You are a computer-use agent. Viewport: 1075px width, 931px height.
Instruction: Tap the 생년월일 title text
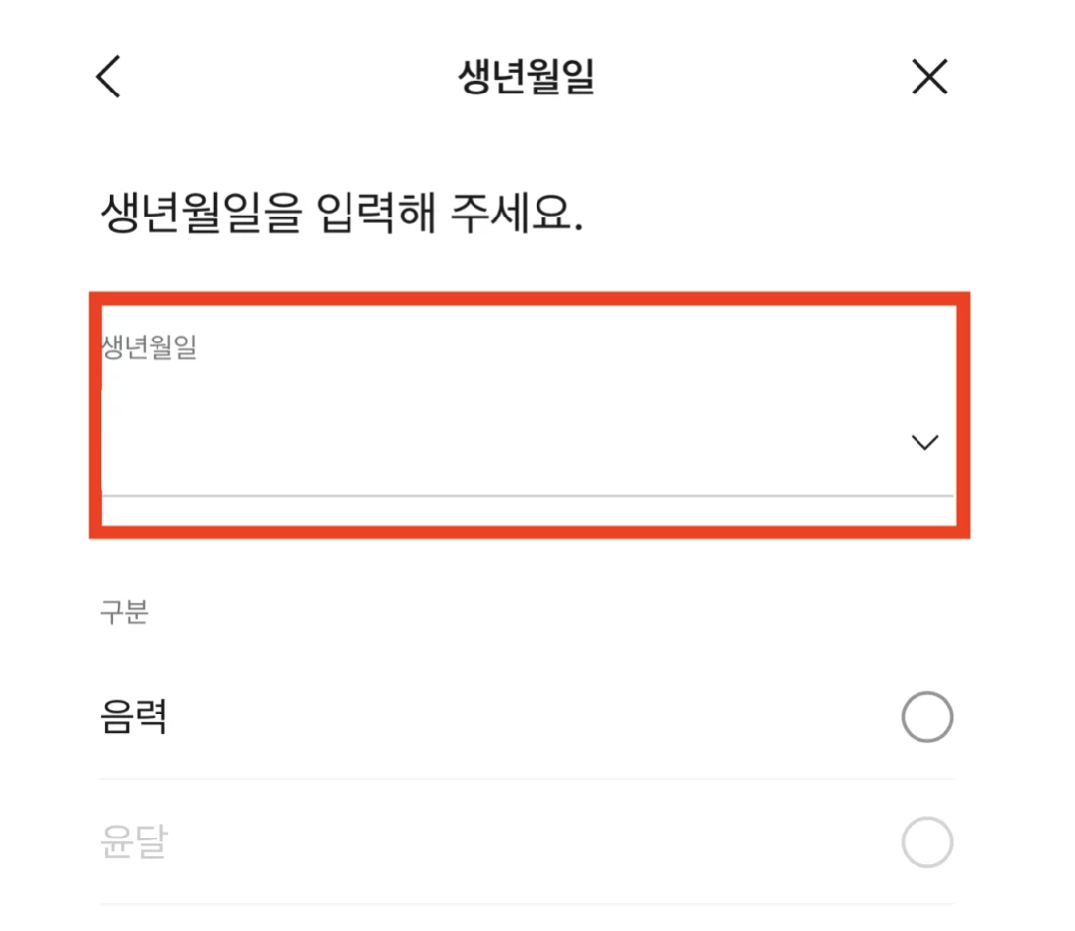point(524,77)
